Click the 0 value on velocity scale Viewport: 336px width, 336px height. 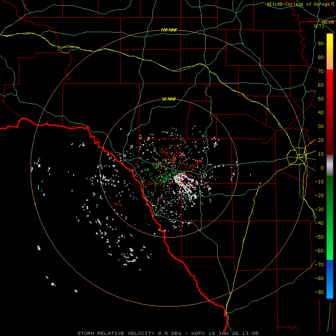322,168
